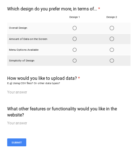
Task: Mark Design 2 for Simplicity of Design
Action: [x=112, y=60]
